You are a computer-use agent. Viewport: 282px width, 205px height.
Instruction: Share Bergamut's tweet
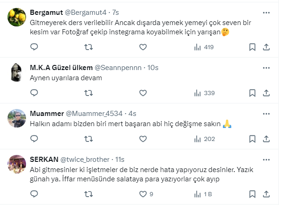267,47
